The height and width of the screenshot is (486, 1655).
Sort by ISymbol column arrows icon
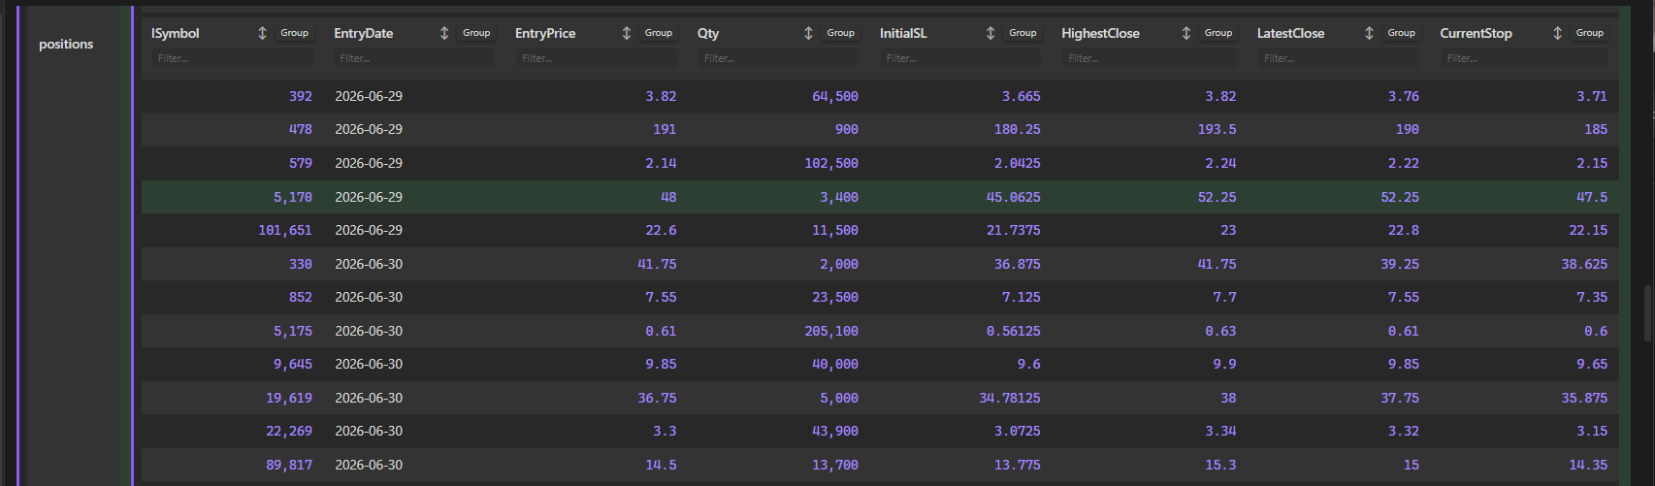point(262,33)
